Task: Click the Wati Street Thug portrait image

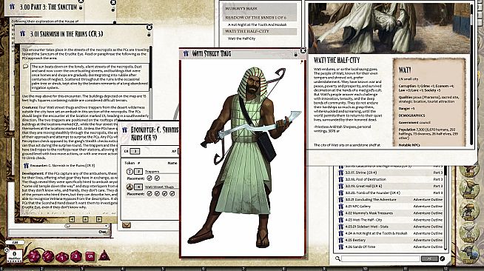Action: (x=242, y=158)
